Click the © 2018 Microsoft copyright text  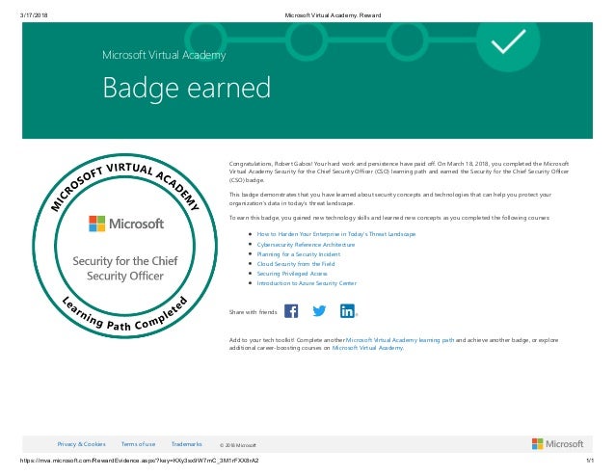pyautogui.click(x=238, y=445)
